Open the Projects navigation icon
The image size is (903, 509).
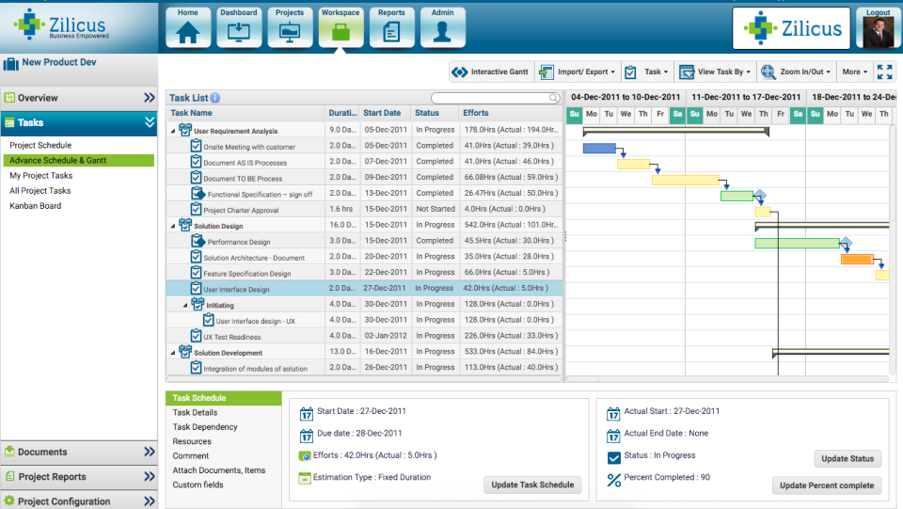(x=290, y=27)
